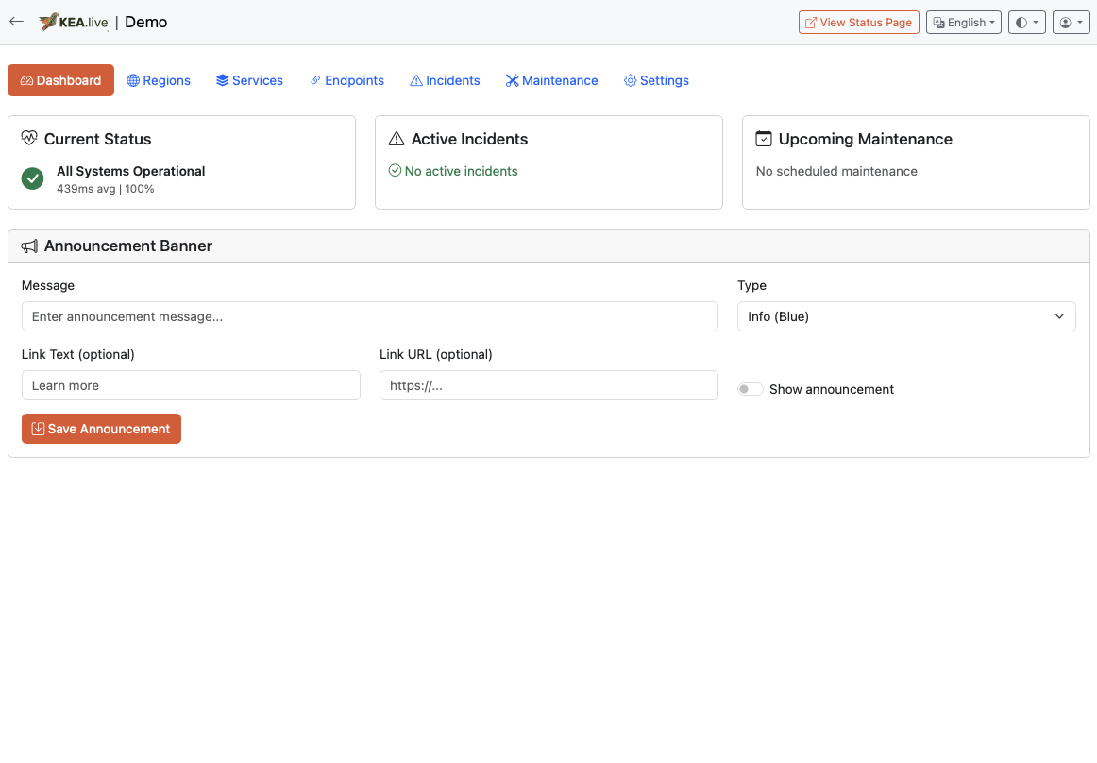Open the theme mode dropdown
Viewport: 1097px width, 763px height.
1027,23
